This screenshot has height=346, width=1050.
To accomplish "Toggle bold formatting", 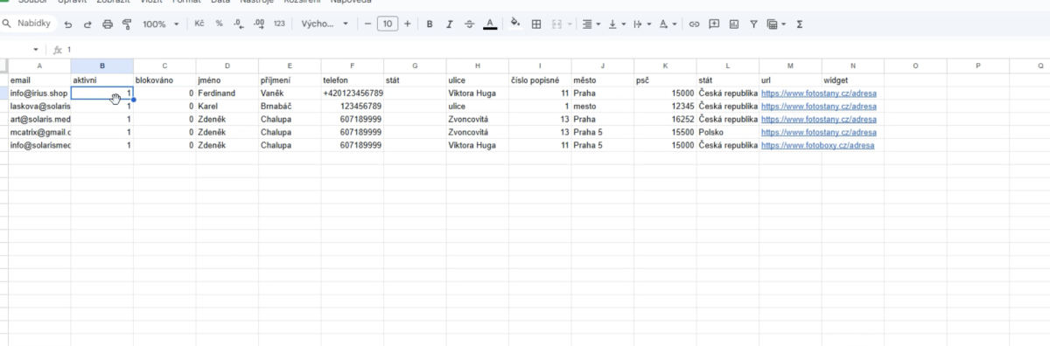I will (x=430, y=24).
